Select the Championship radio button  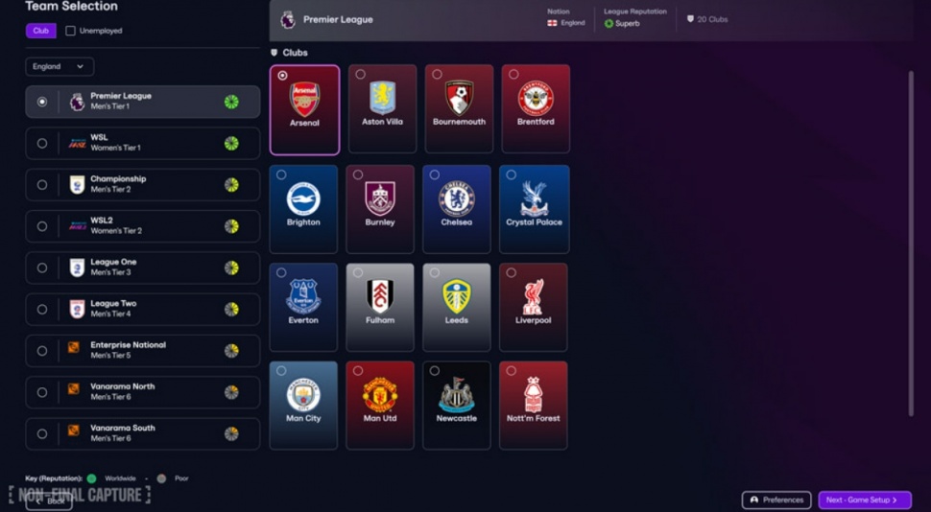(x=42, y=184)
